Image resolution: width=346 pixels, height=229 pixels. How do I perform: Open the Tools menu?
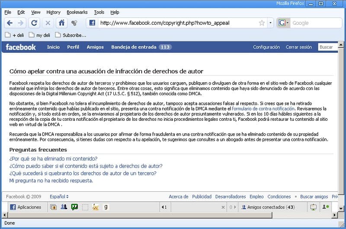(x=99, y=13)
